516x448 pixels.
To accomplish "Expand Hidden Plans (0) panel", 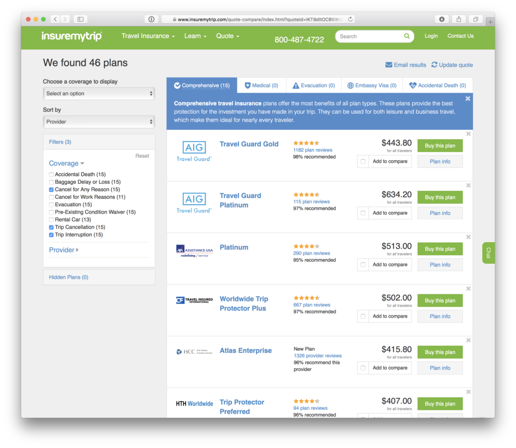I will [x=99, y=277].
